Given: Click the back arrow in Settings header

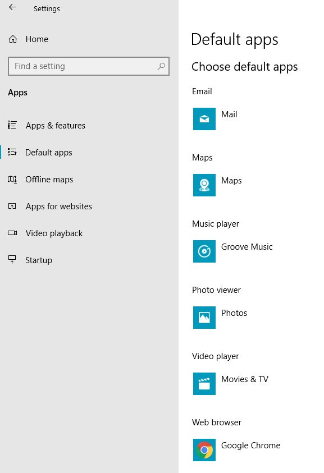Looking at the screenshot, I should pos(12,7).
